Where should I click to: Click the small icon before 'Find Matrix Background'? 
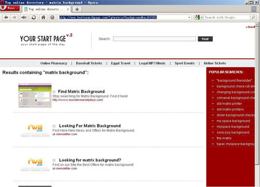coord(54,92)
